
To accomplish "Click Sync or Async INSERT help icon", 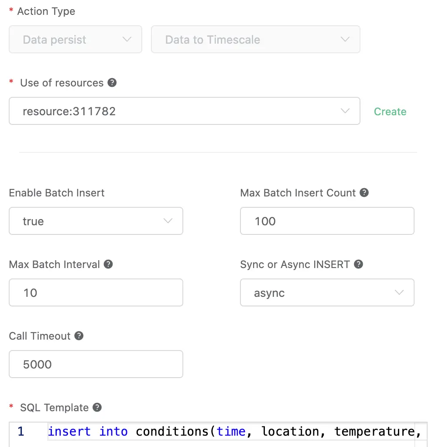I will pyautogui.click(x=359, y=264).
